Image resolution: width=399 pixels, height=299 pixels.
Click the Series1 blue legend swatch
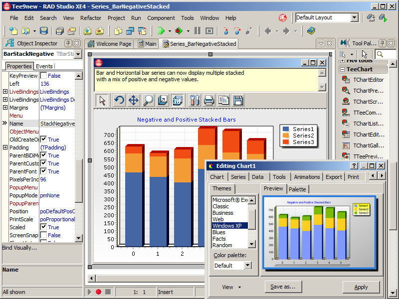(286, 129)
